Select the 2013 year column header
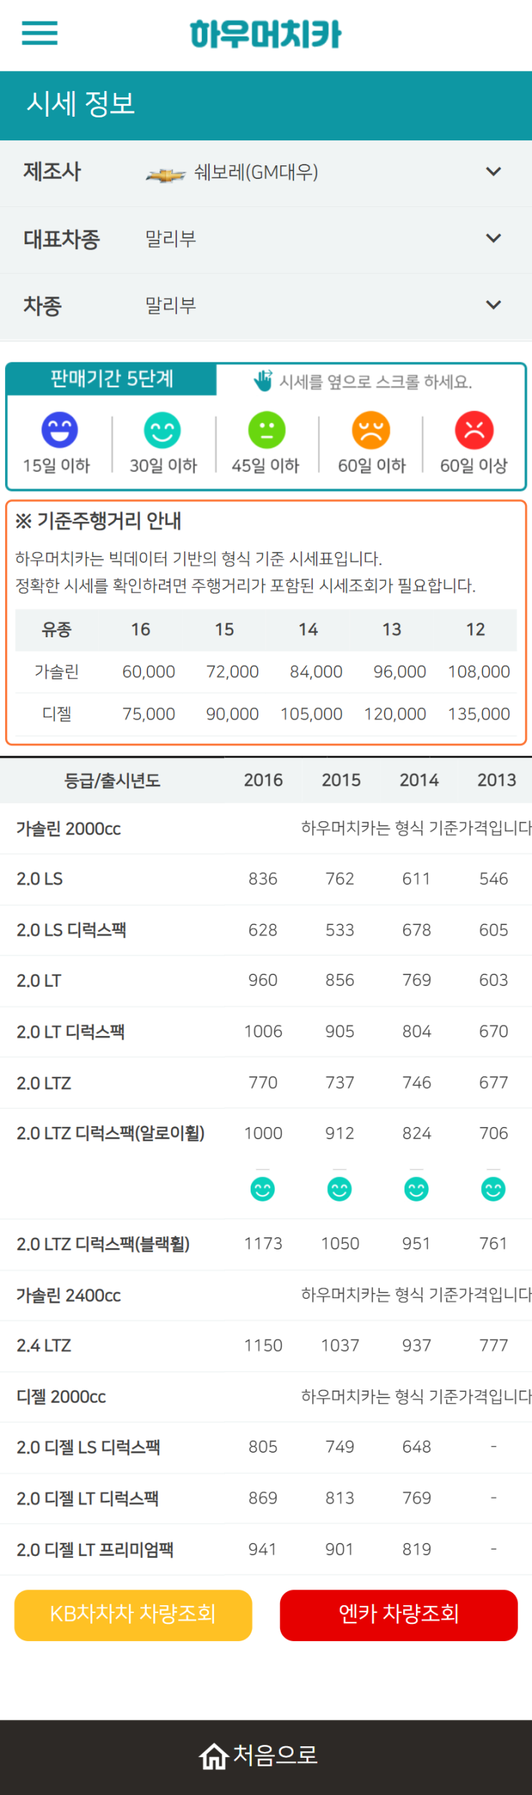Viewport: 532px width, 1795px height. pyautogui.click(x=497, y=780)
